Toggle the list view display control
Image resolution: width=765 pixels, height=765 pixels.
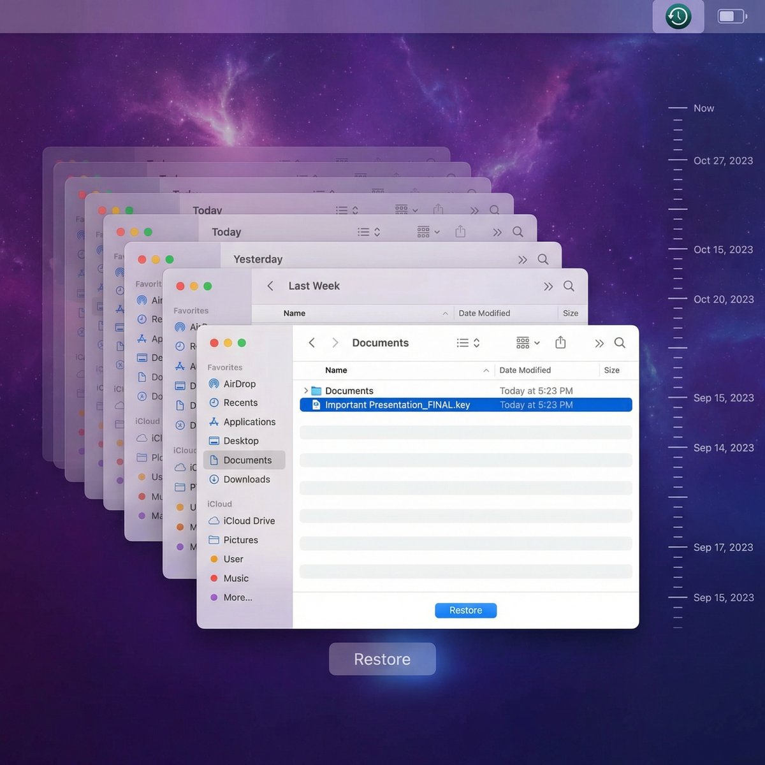(x=462, y=342)
